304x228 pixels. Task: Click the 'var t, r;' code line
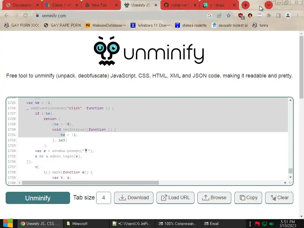[x=62, y=178]
